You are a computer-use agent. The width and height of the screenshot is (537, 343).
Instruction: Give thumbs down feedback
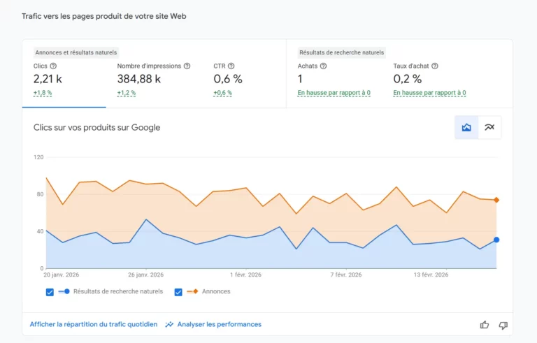503,325
